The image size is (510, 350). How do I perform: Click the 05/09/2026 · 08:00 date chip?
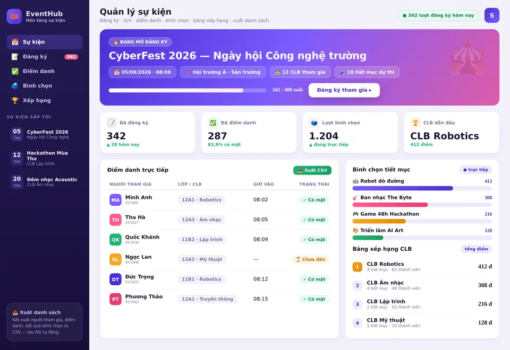point(142,72)
